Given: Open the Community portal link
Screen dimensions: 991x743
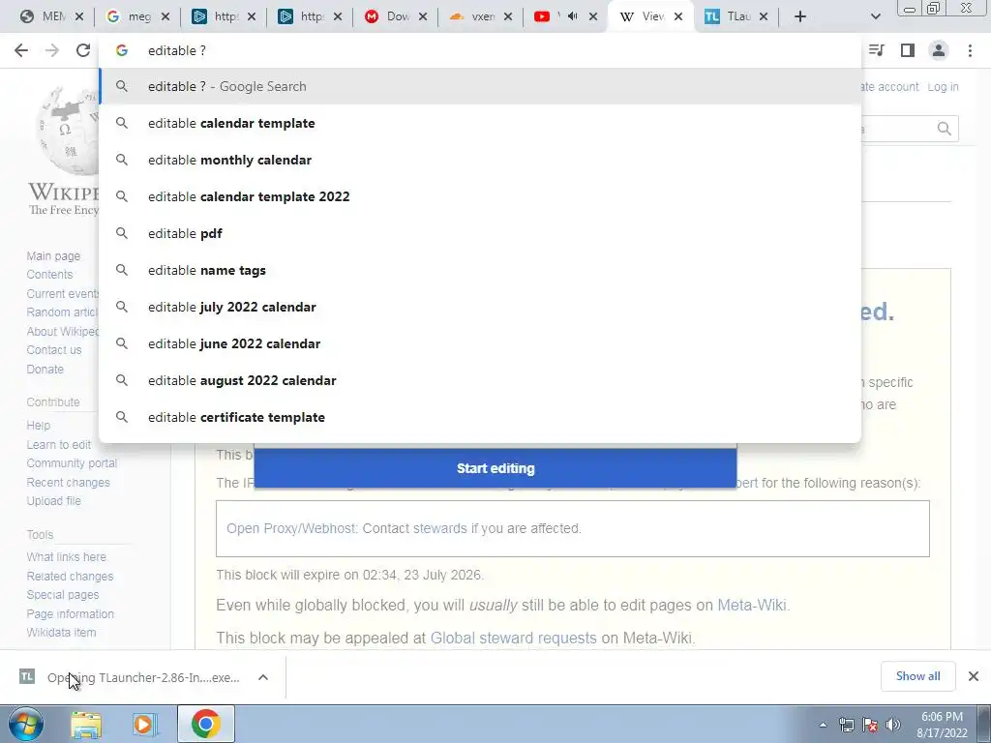Looking at the screenshot, I should point(72,463).
